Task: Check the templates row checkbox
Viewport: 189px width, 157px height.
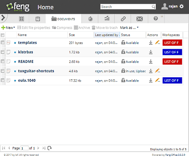Action: coord(3,42)
